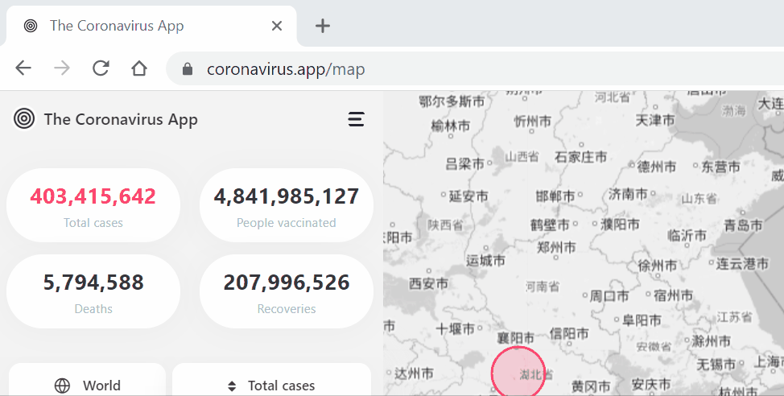Click 郑州市 label on the map
Image resolution: width=784 pixels, height=396 pixels.
click(556, 247)
